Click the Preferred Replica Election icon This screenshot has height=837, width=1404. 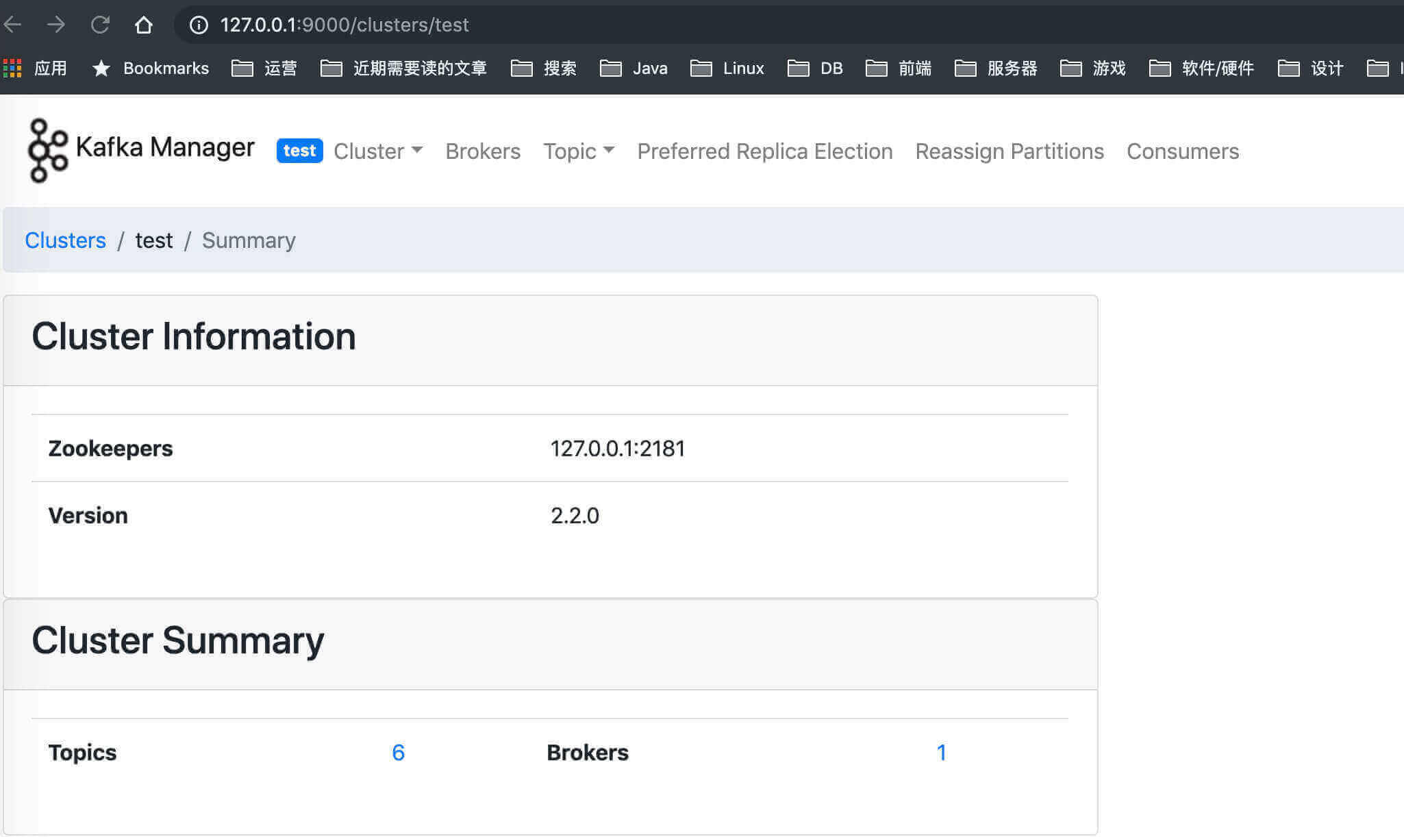(x=765, y=151)
